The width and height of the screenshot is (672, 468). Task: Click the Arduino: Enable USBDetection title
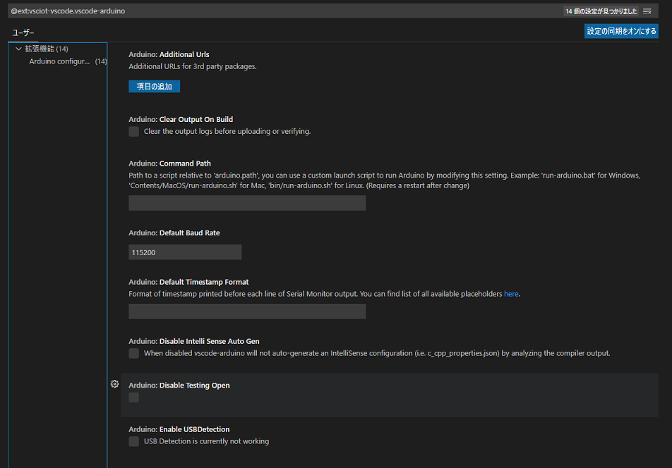[x=179, y=429]
